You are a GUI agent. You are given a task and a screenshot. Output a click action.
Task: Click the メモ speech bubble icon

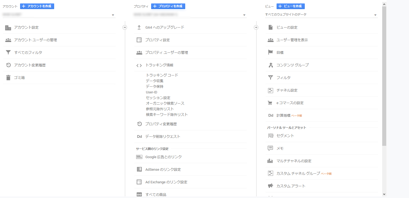(270, 148)
